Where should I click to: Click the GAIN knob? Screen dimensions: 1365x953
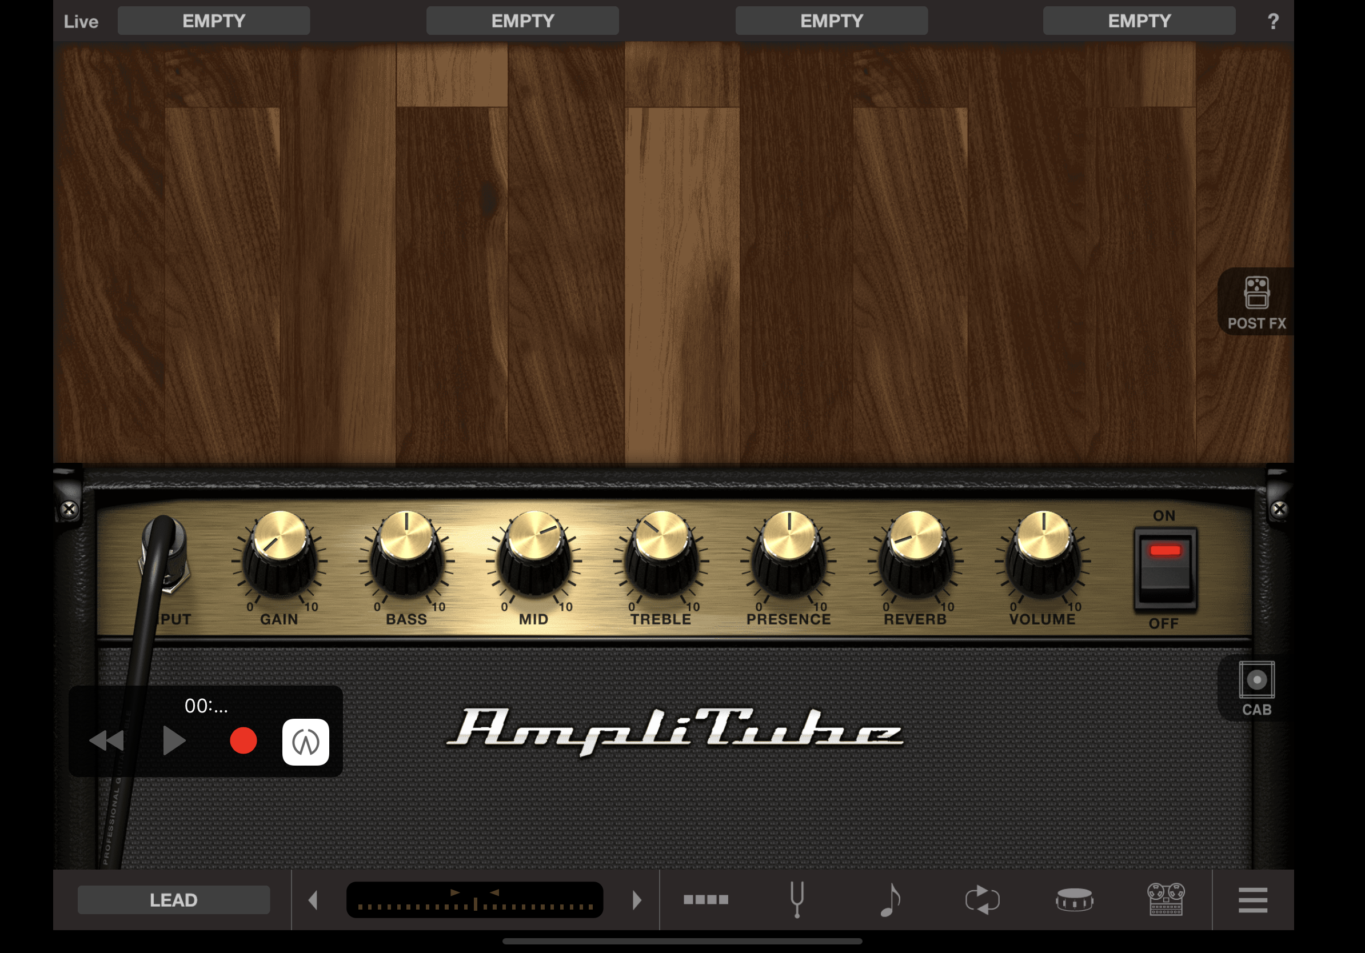tap(280, 554)
